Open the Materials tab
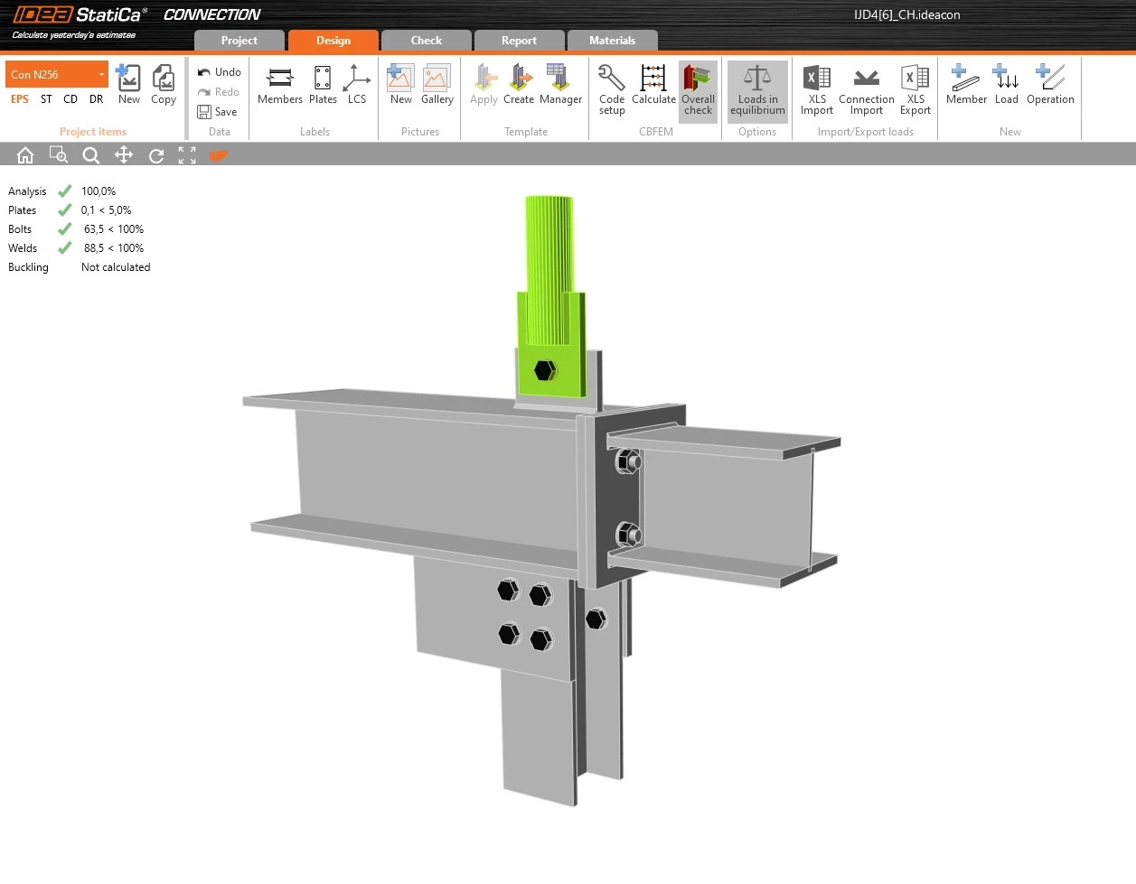This screenshot has height=884, width=1136. coord(613,41)
